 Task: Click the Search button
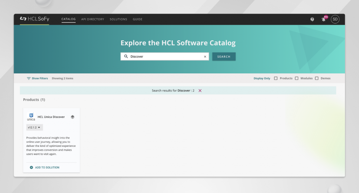pyautogui.click(x=224, y=57)
